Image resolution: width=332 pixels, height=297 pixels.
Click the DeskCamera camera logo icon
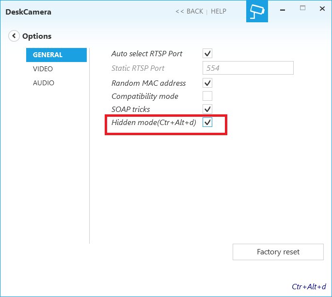pyautogui.click(x=257, y=12)
